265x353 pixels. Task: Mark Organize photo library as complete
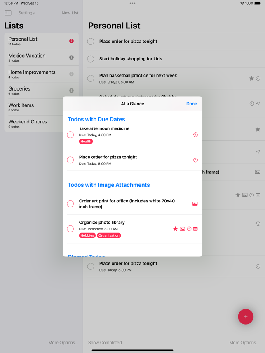tap(70, 229)
